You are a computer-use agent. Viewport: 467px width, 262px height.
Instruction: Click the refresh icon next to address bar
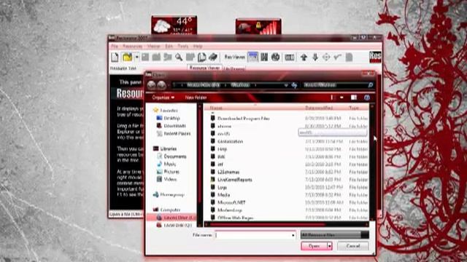click(295, 85)
